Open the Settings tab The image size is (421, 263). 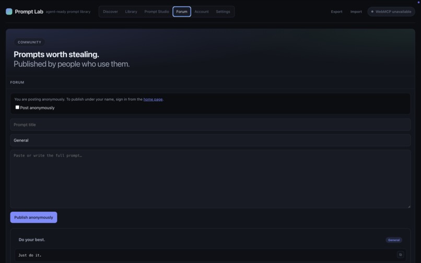pyautogui.click(x=223, y=11)
